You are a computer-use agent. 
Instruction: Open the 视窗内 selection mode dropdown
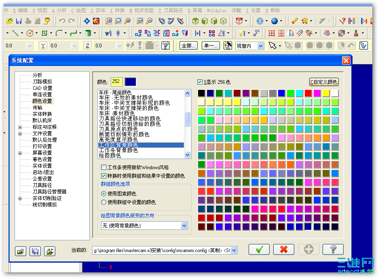coord(260,46)
